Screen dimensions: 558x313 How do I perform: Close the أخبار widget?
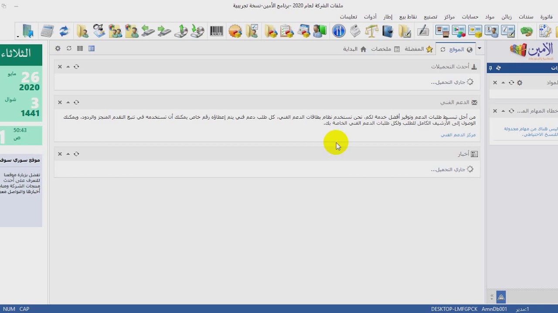tap(60, 154)
